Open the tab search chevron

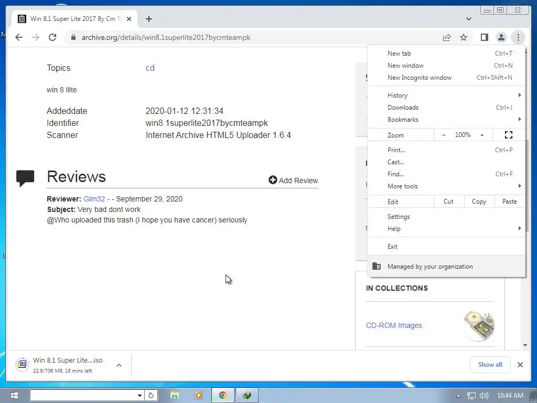[469, 19]
